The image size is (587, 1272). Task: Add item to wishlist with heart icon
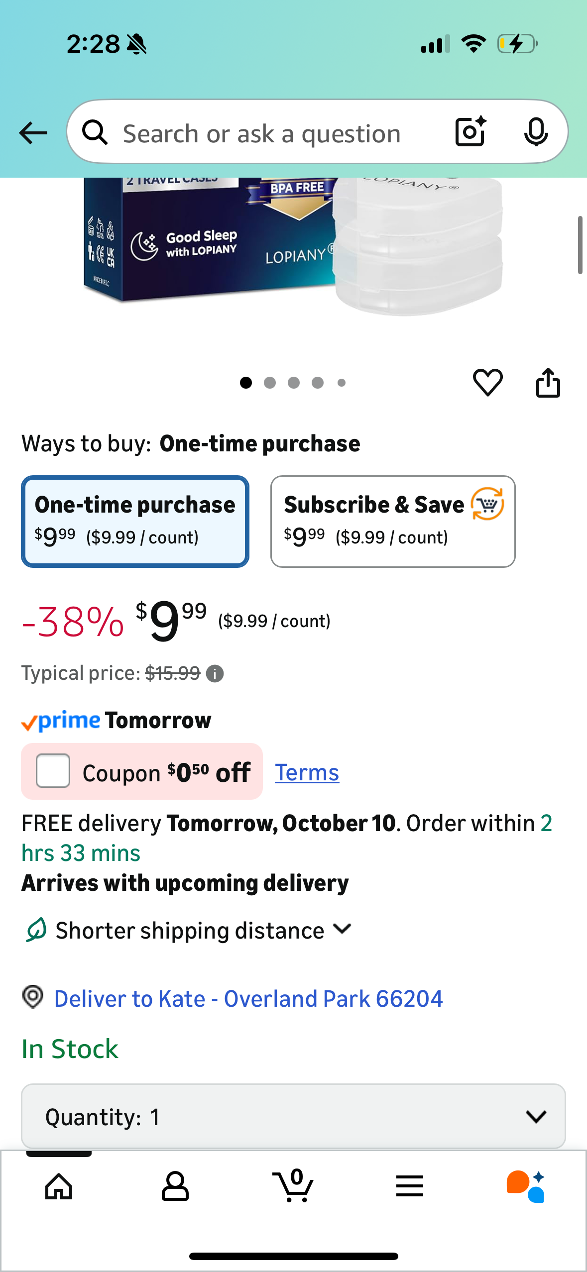point(487,382)
